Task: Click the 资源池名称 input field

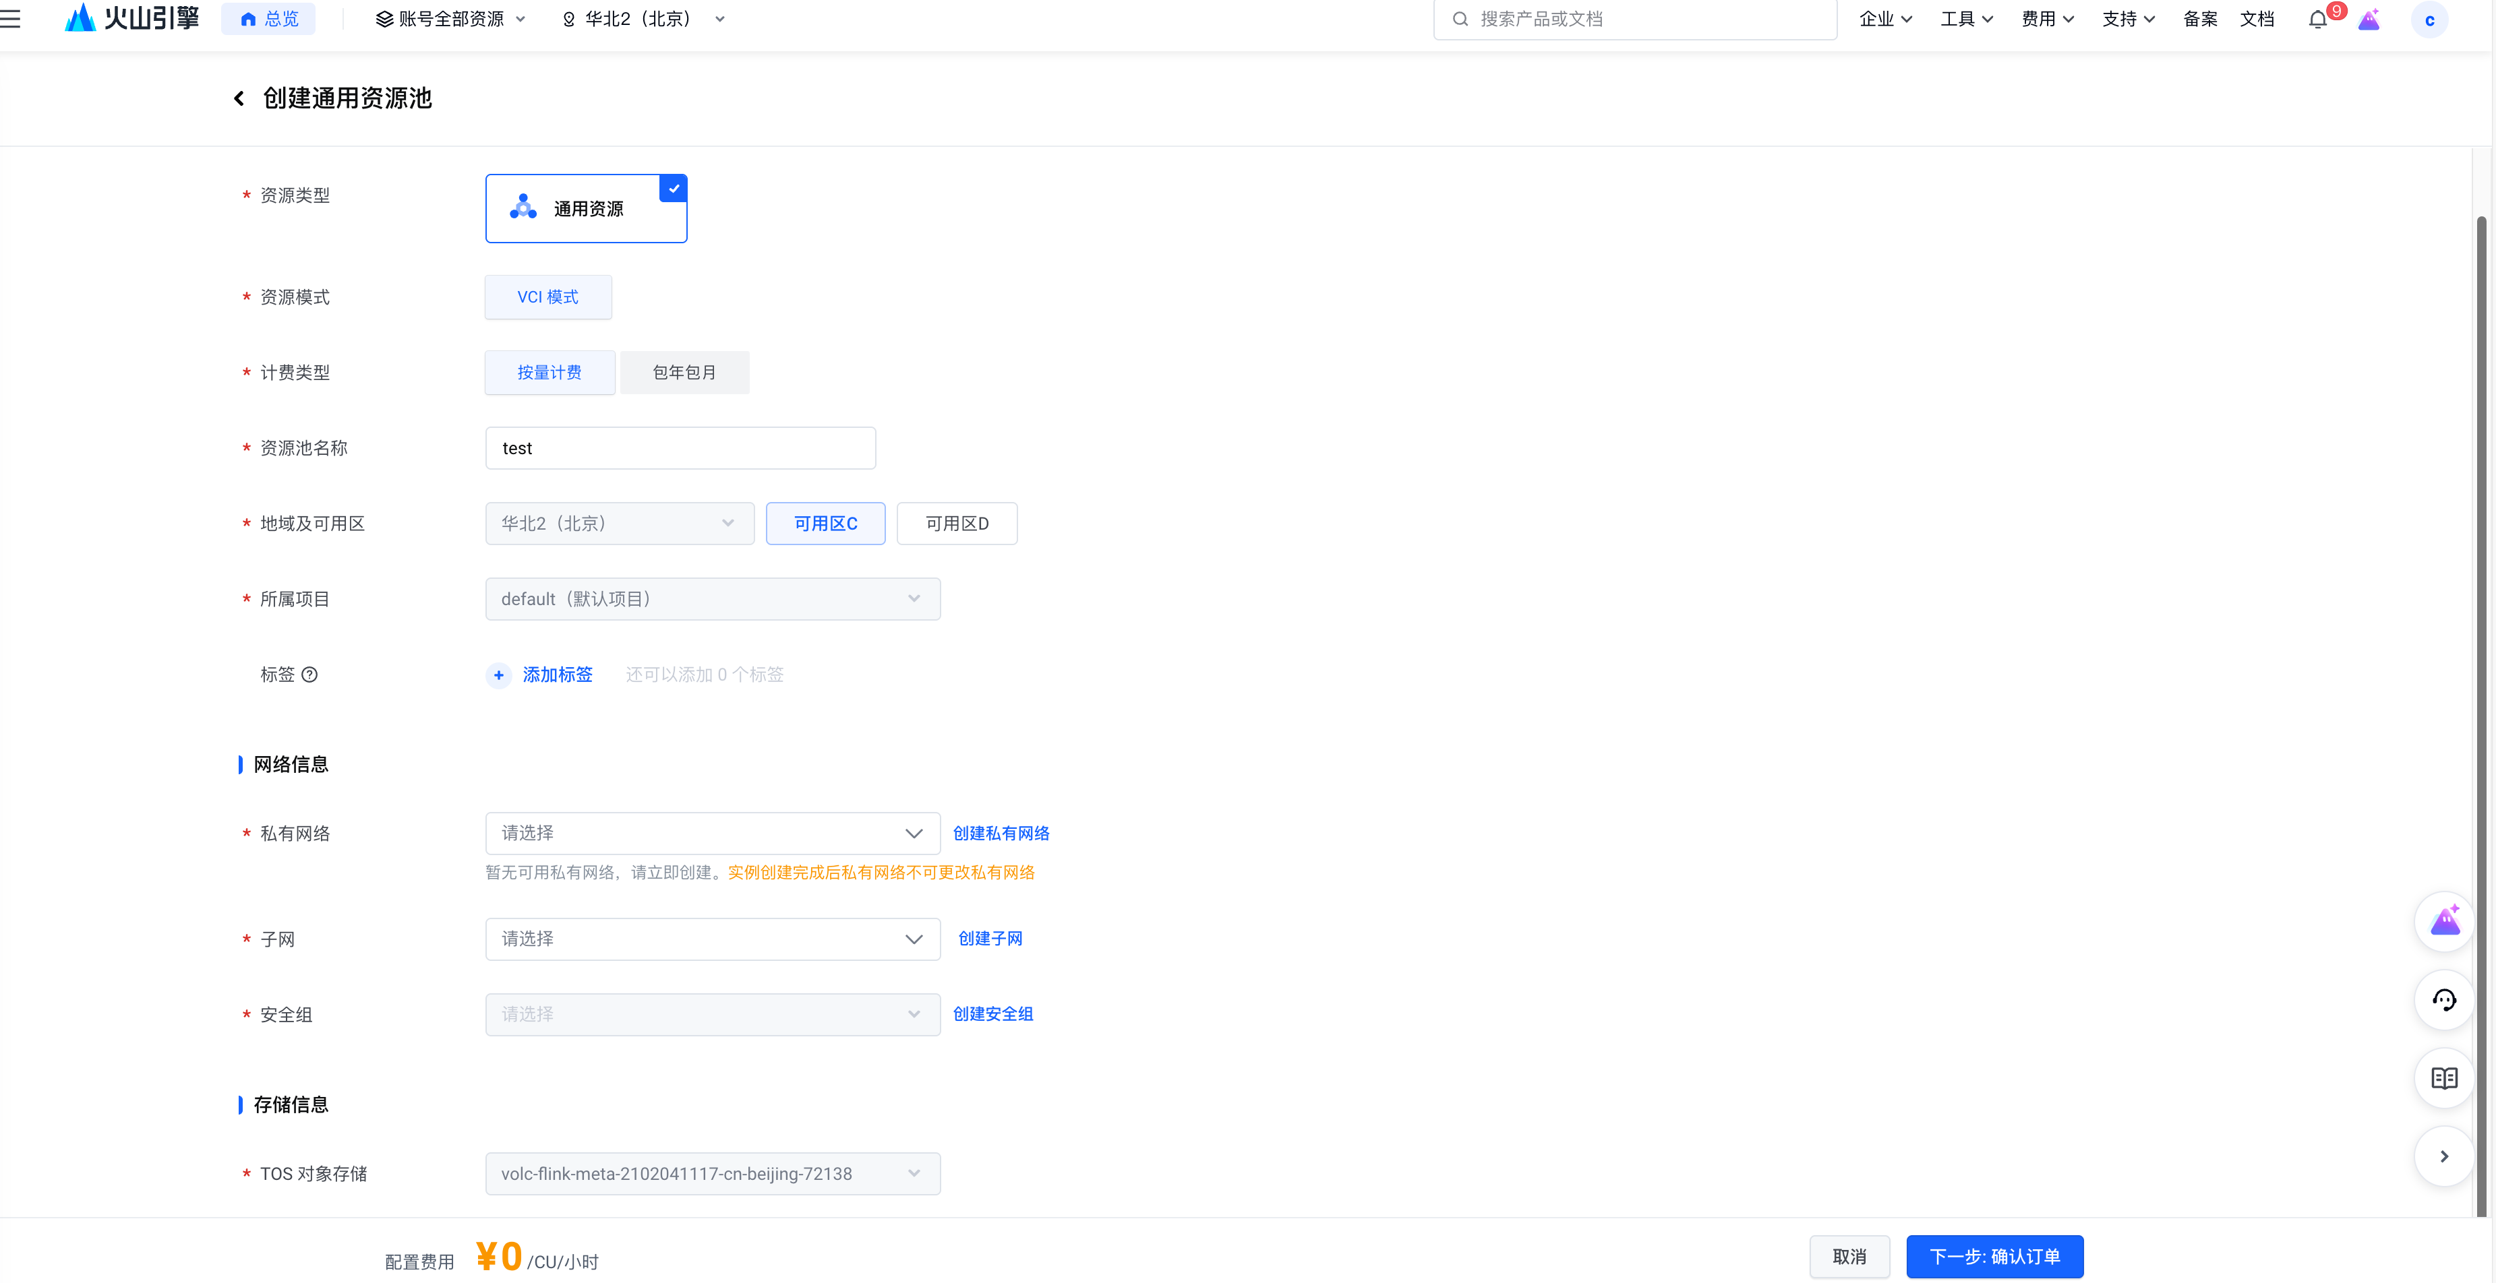Action: [x=680, y=448]
